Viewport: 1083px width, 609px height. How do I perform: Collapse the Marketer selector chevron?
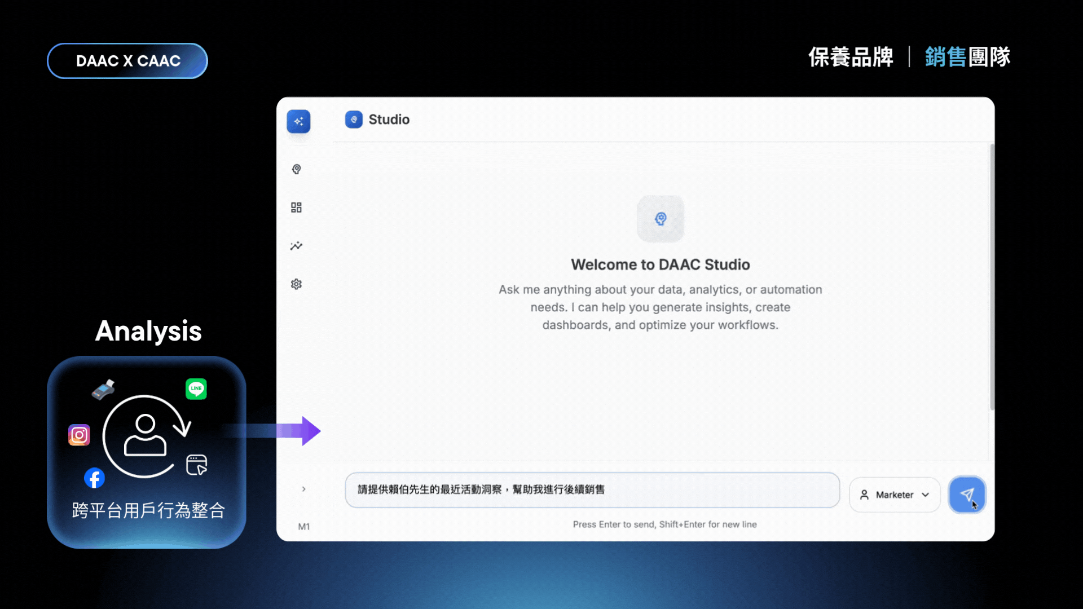click(924, 495)
